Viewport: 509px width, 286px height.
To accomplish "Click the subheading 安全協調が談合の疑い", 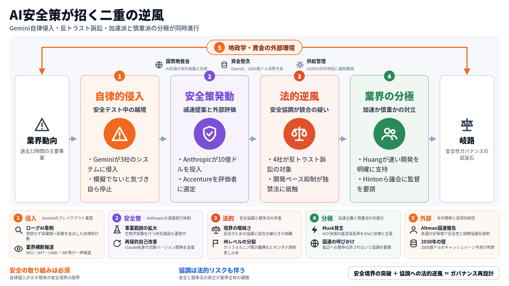I will click(x=299, y=110).
